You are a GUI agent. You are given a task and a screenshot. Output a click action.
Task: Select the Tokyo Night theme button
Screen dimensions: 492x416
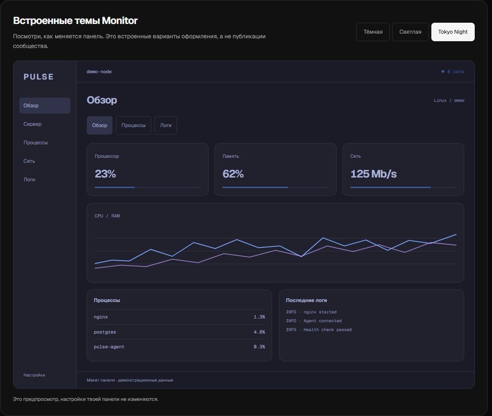(x=453, y=32)
